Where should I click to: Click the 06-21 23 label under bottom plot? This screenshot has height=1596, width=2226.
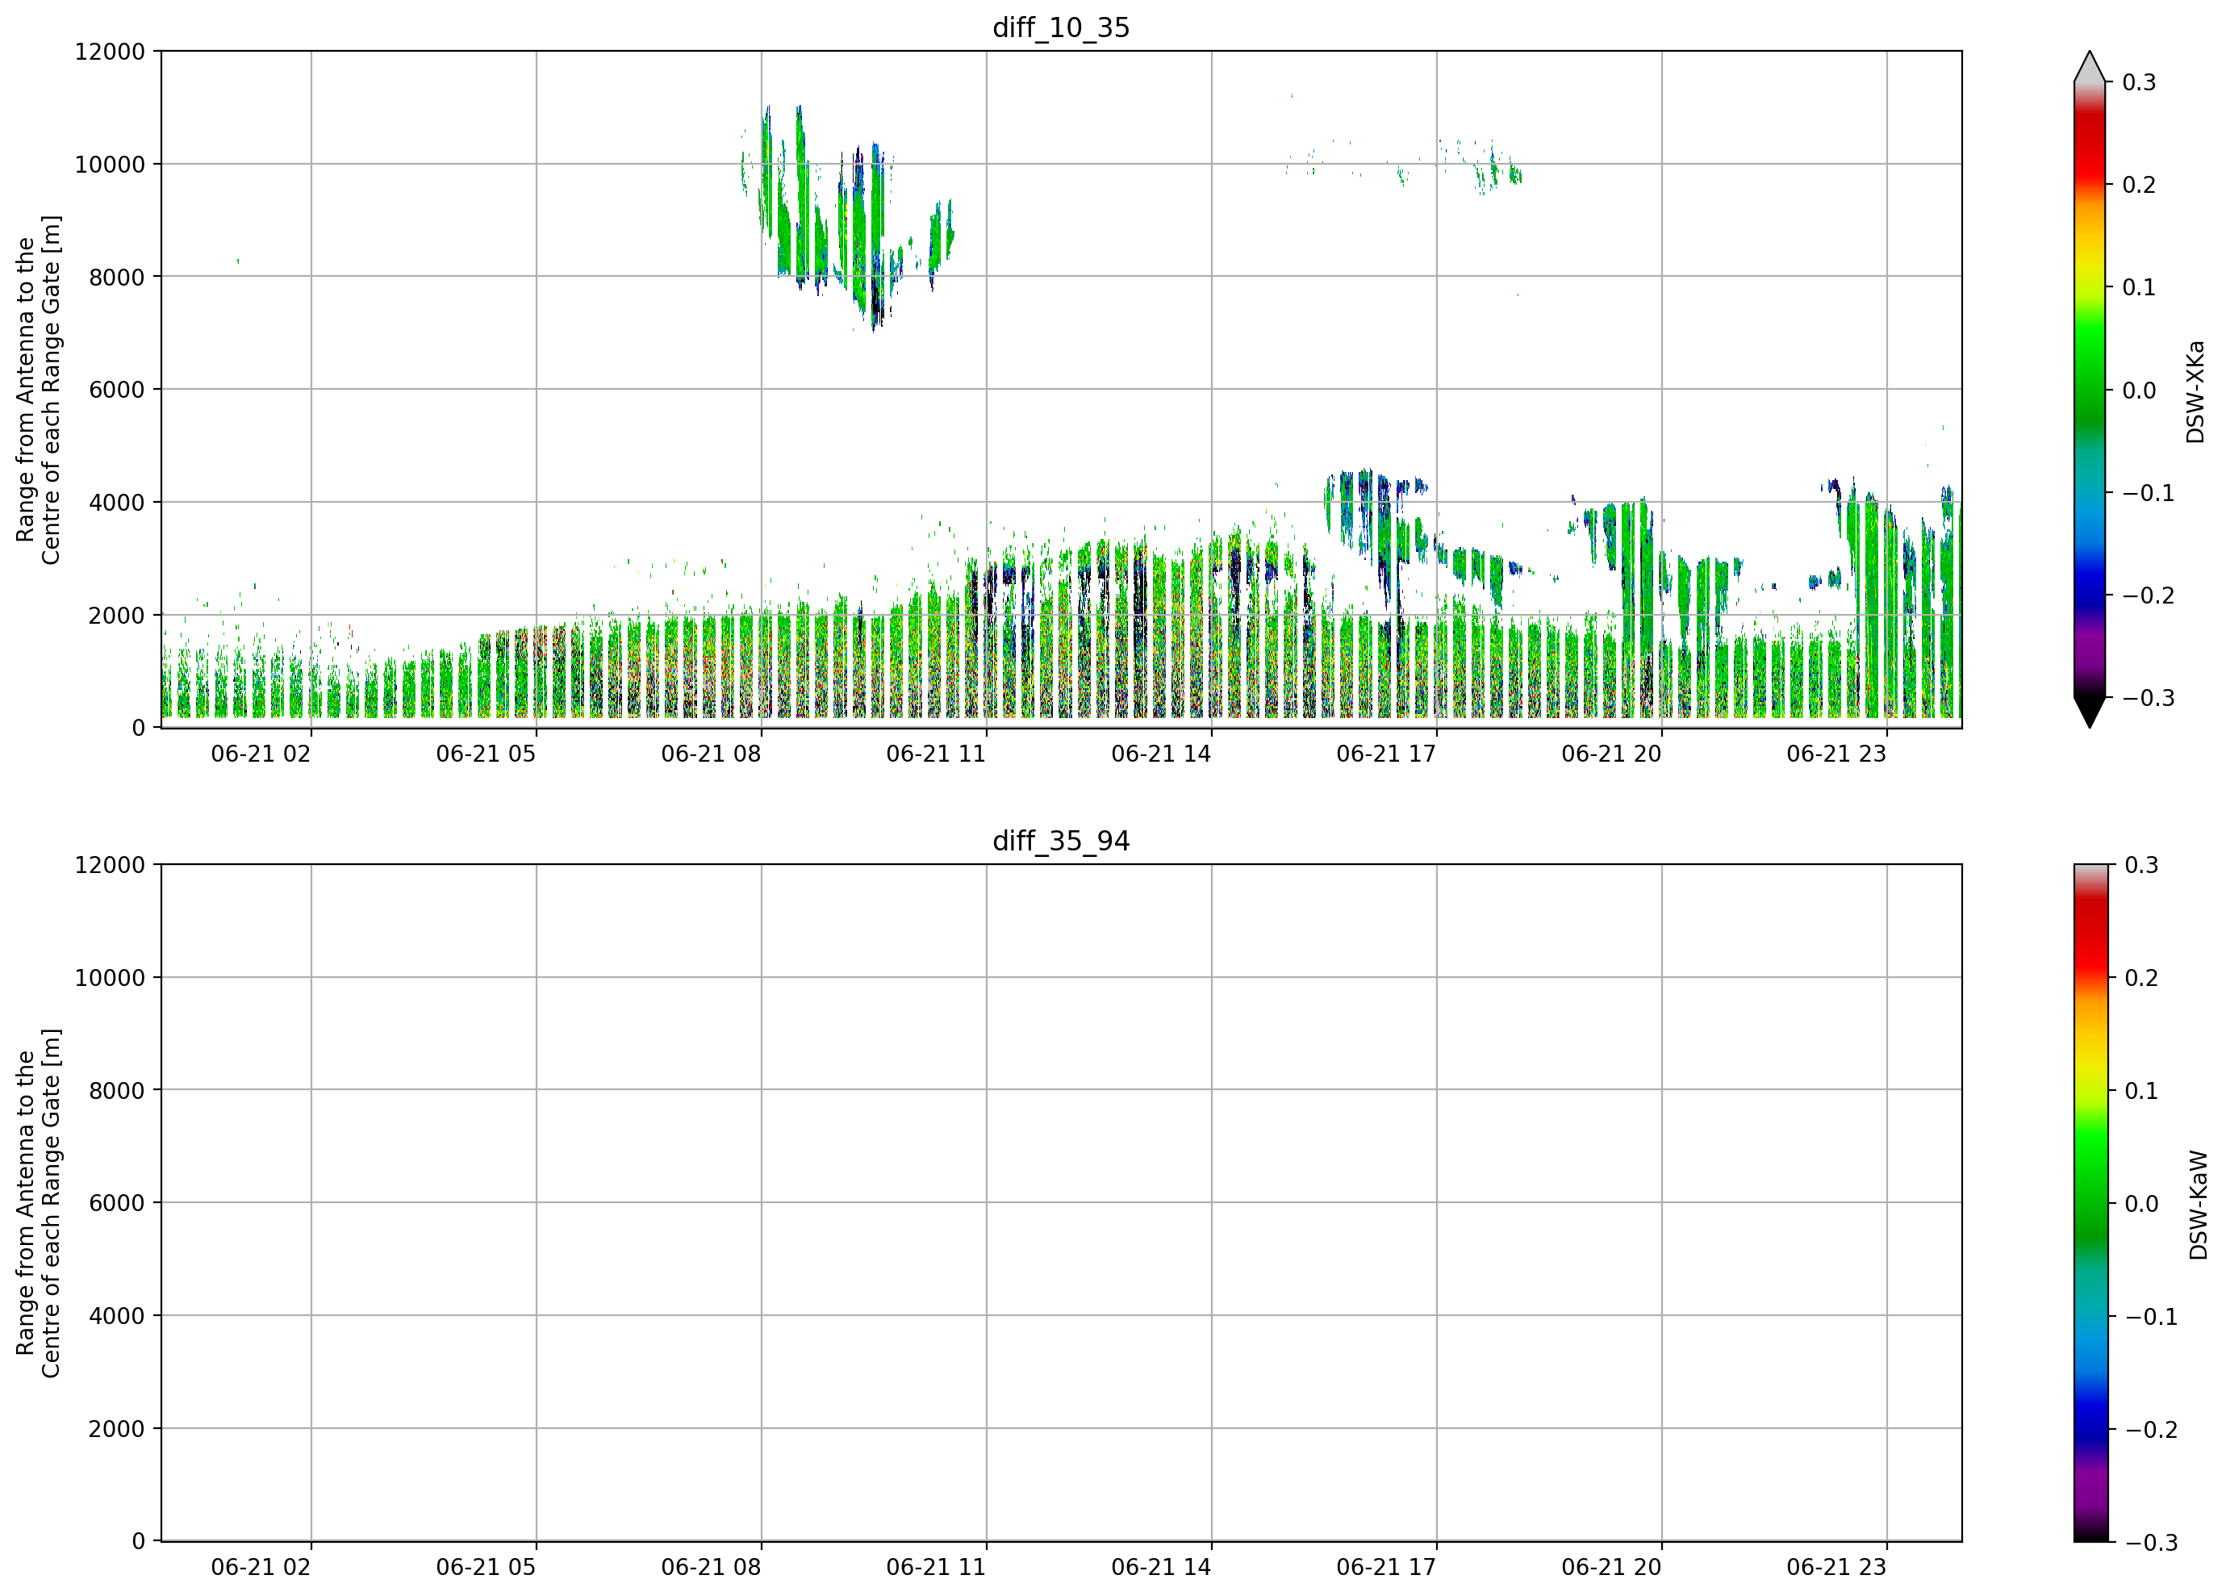tap(1836, 1567)
